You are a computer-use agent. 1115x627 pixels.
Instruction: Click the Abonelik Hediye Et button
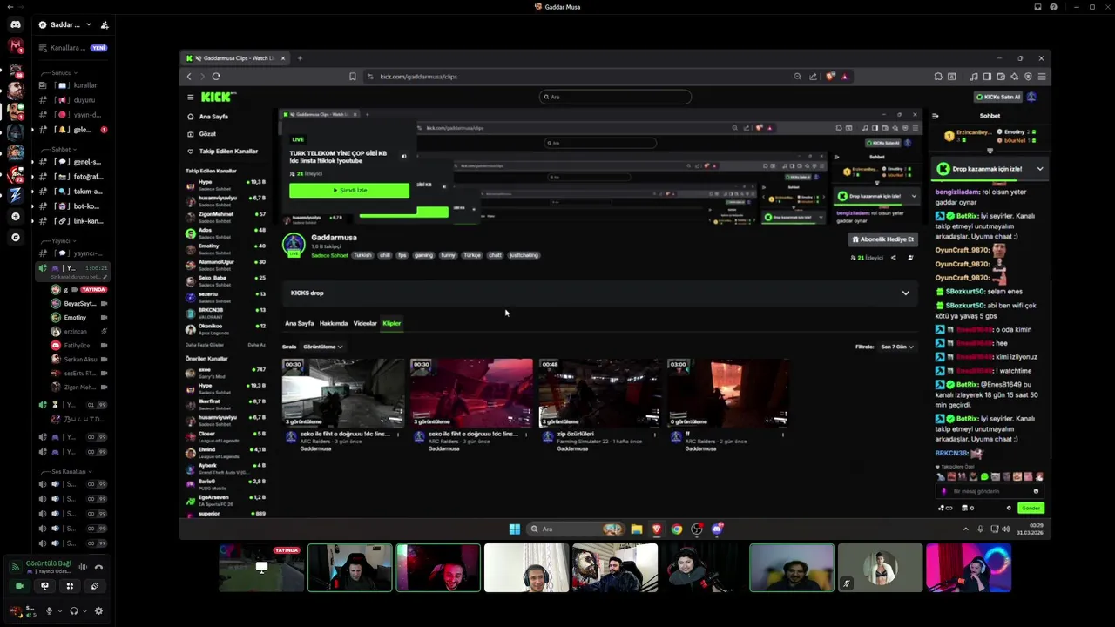pos(883,239)
